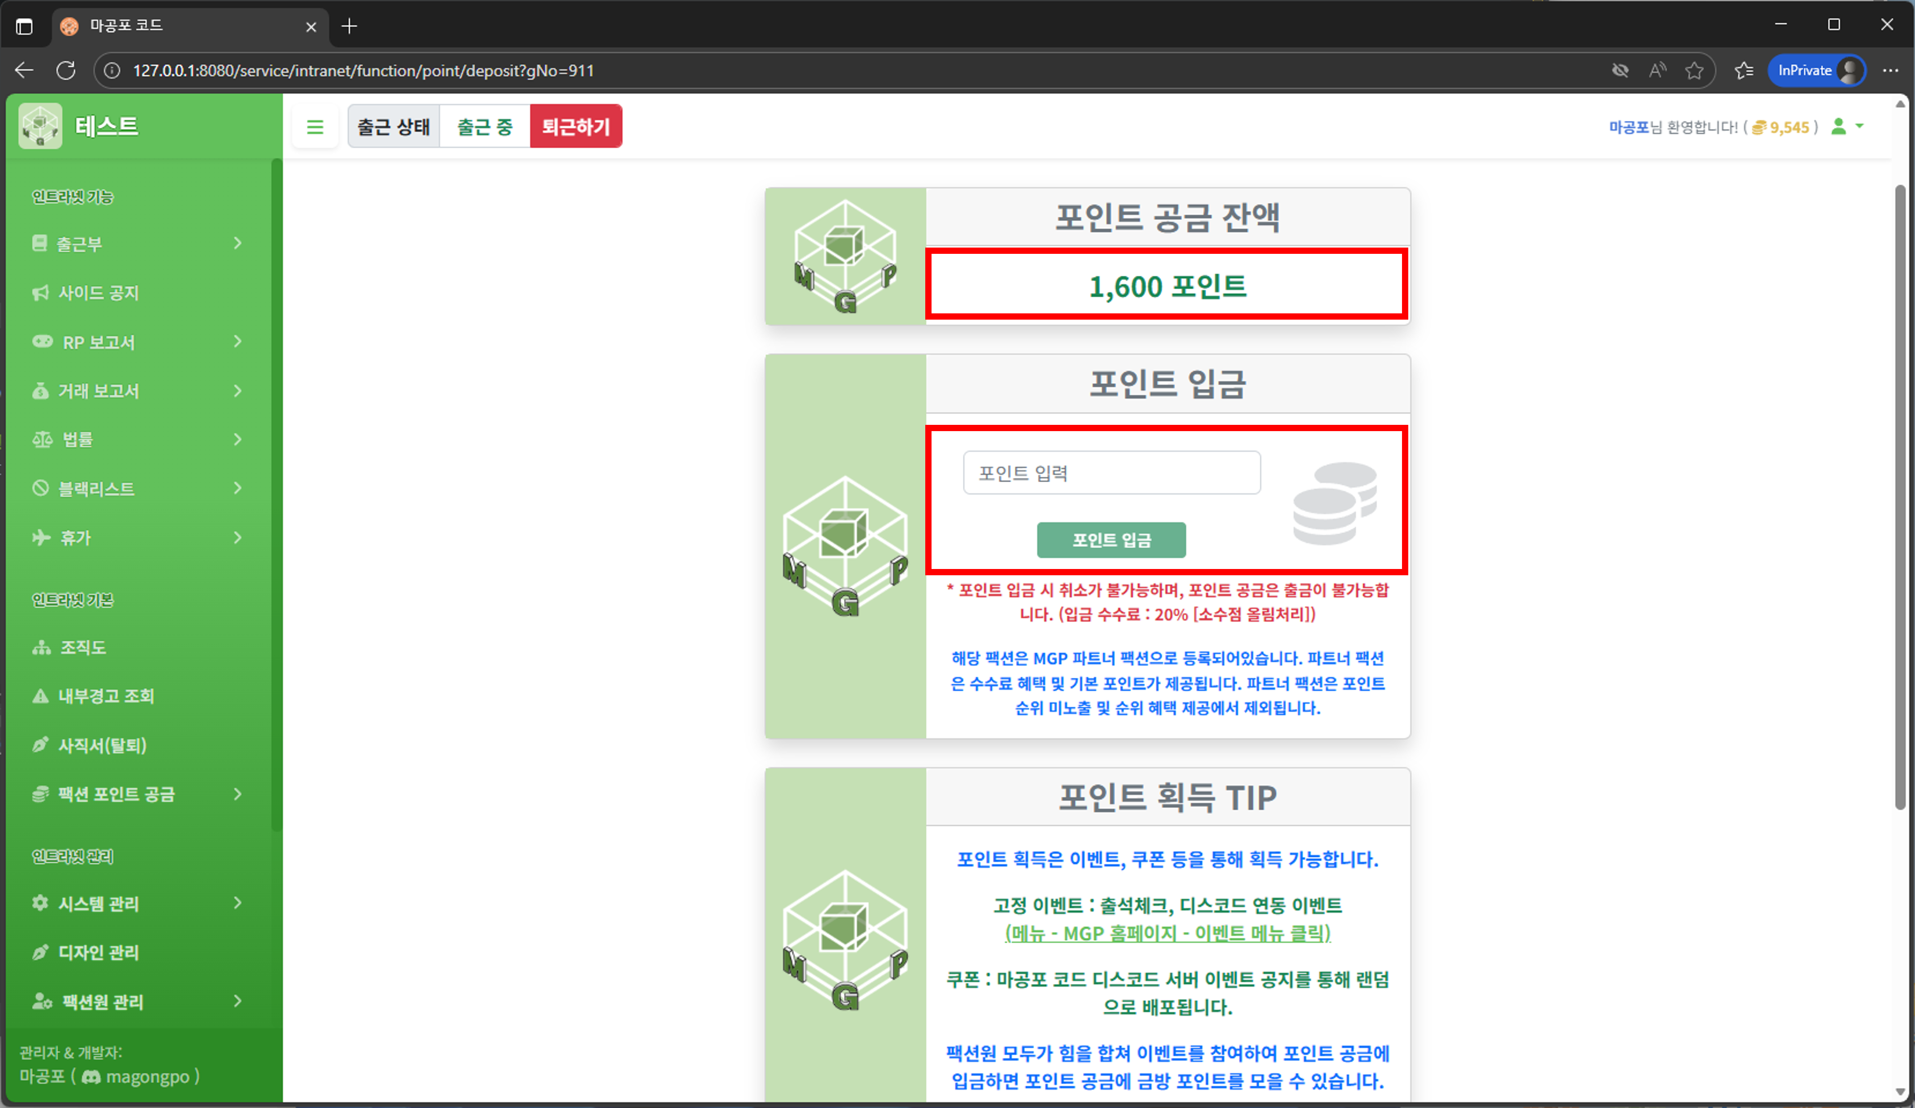Click the coin icon beside 9,545

tap(1759, 127)
